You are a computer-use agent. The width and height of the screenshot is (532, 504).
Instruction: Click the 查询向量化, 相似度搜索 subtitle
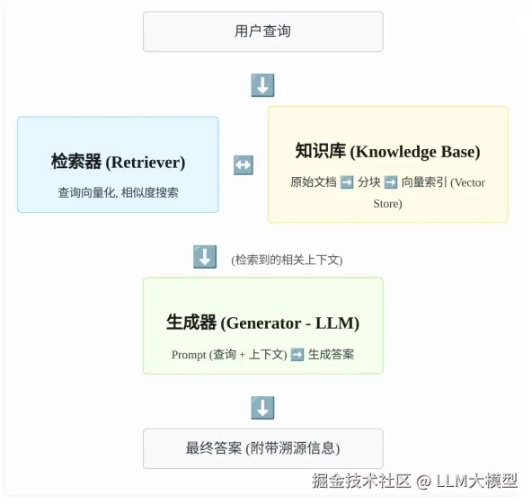118,192
